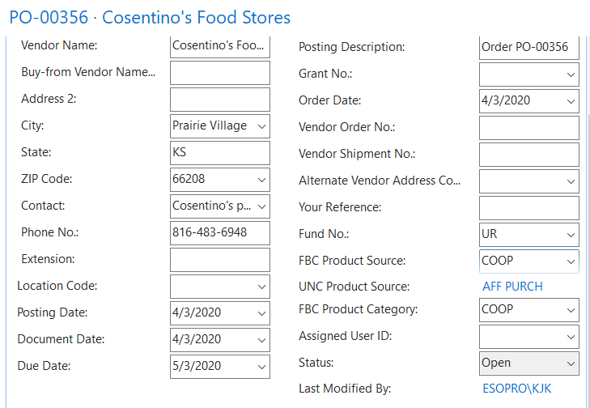Open the Fund No. dropdown
The image size is (590, 408).
[571, 235]
